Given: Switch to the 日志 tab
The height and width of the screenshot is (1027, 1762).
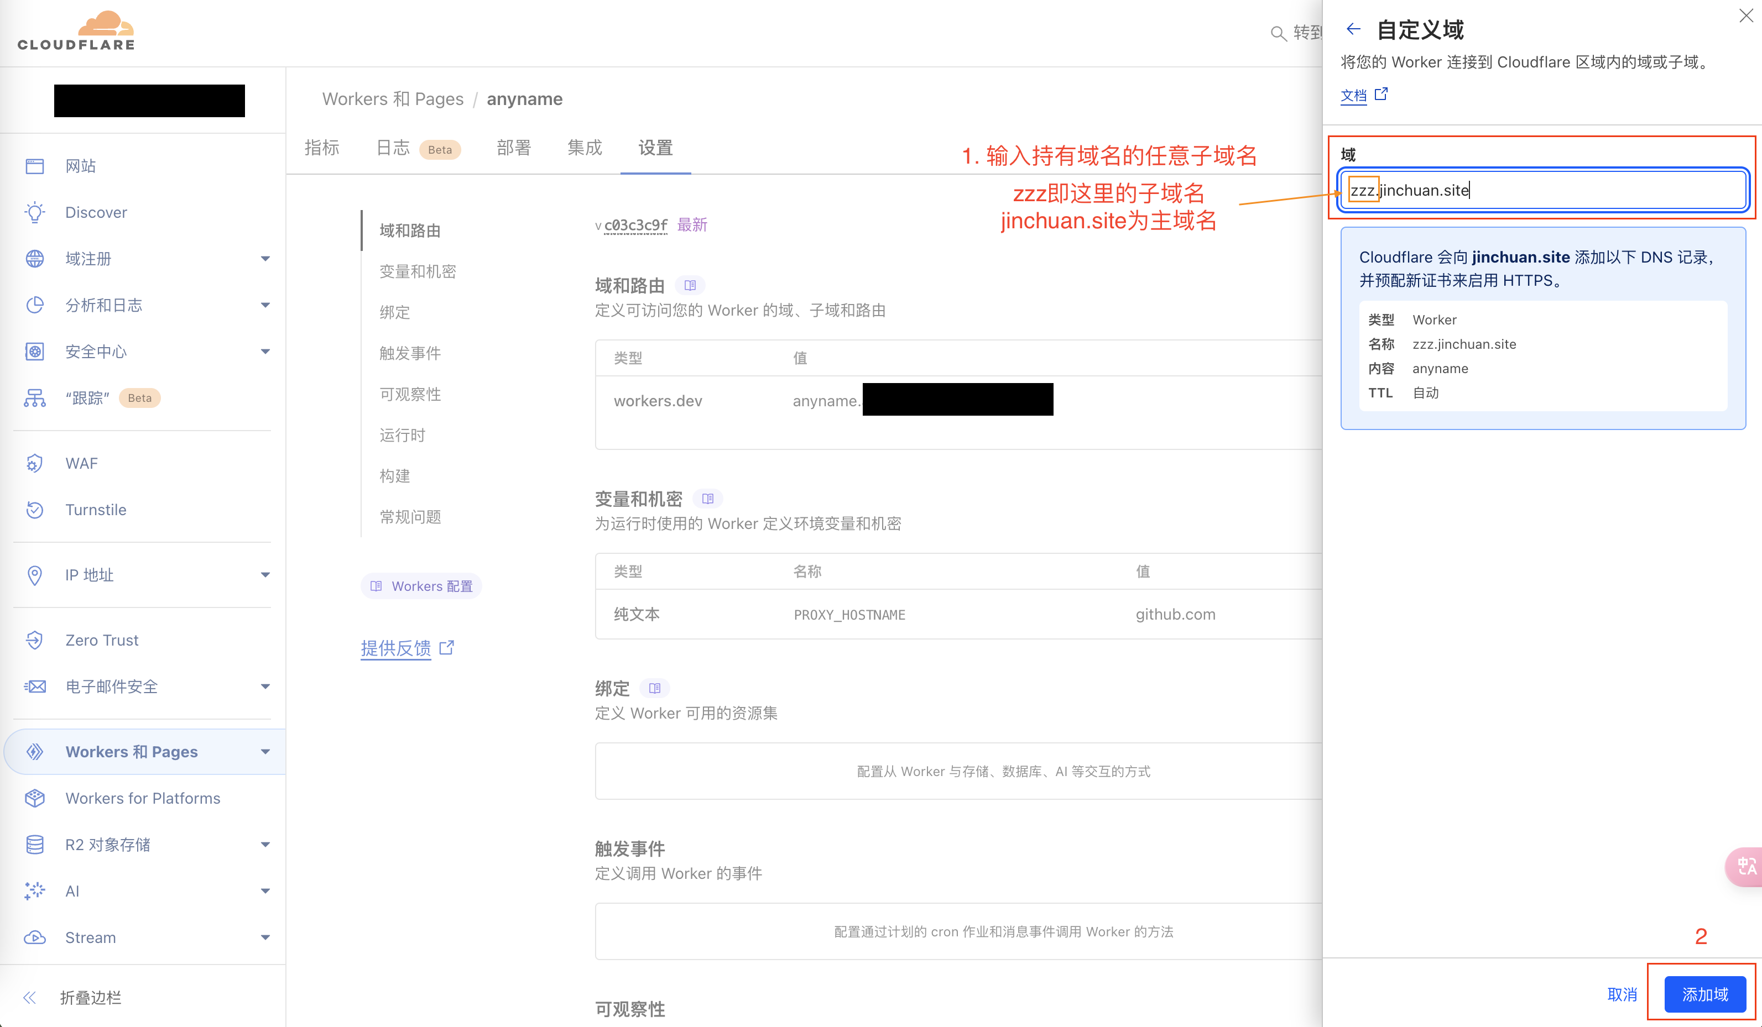Looking at the screenshot, I should tap(393, 148).
